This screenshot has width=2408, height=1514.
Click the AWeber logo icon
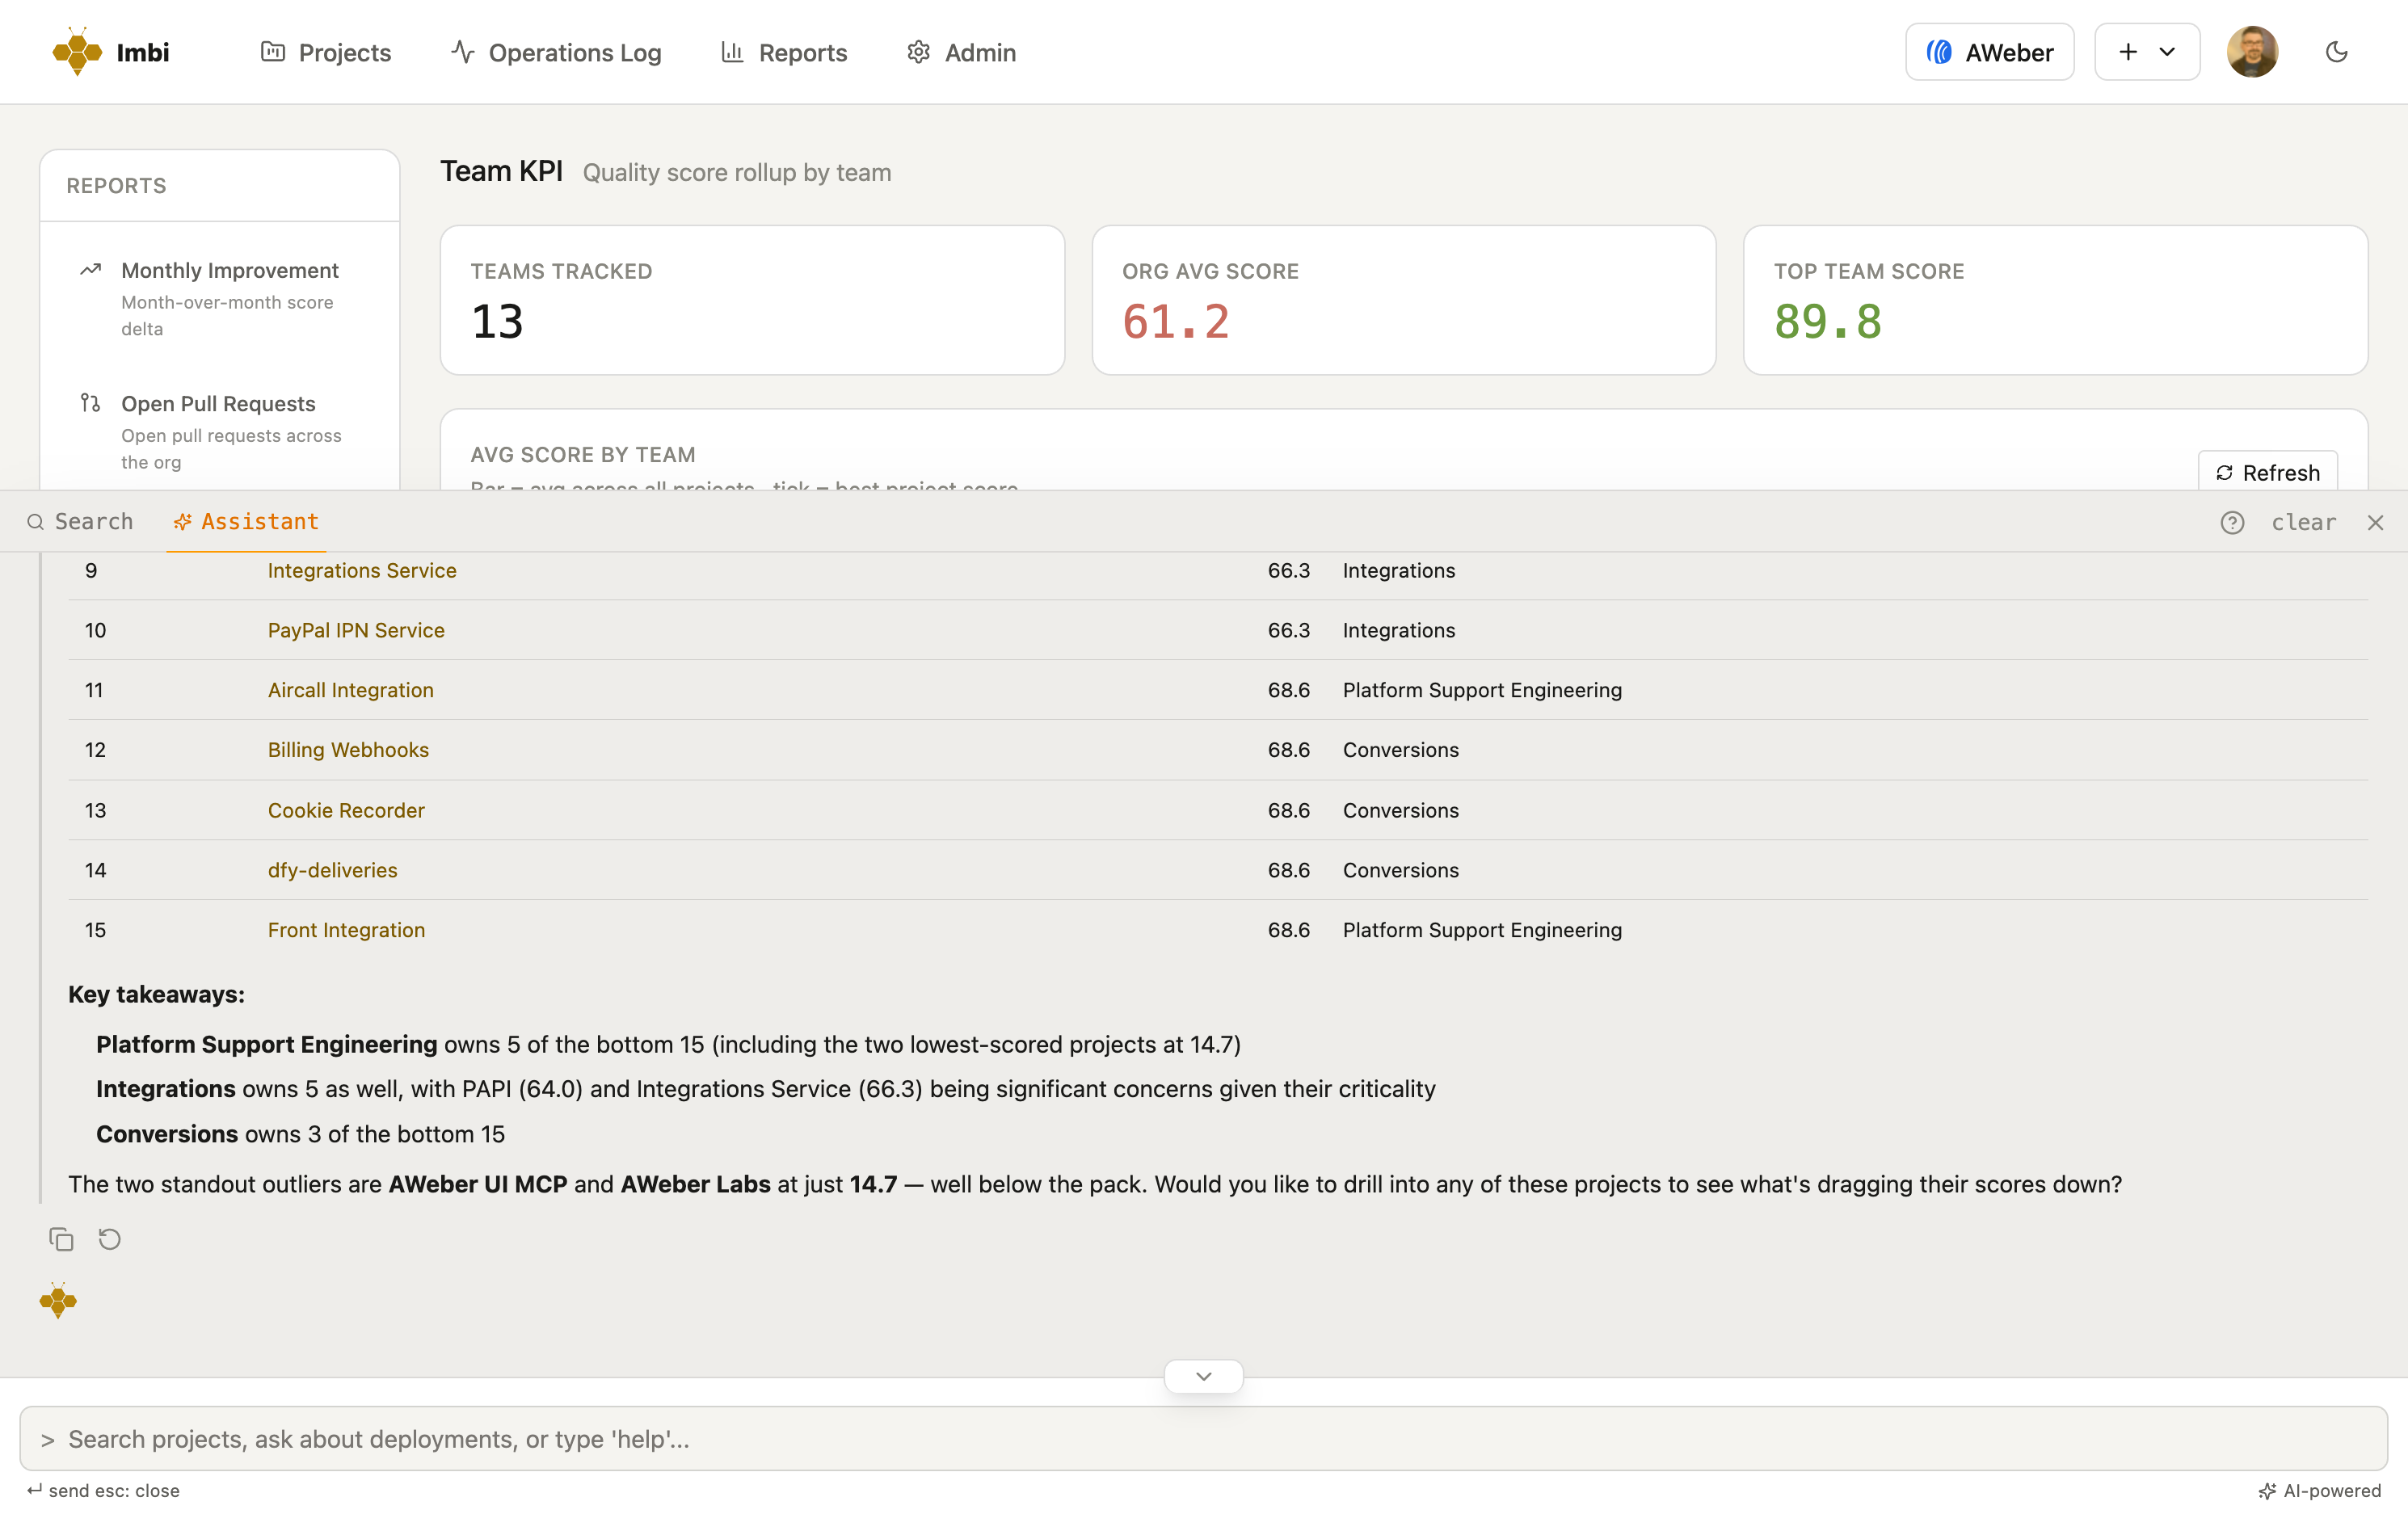1939,52
